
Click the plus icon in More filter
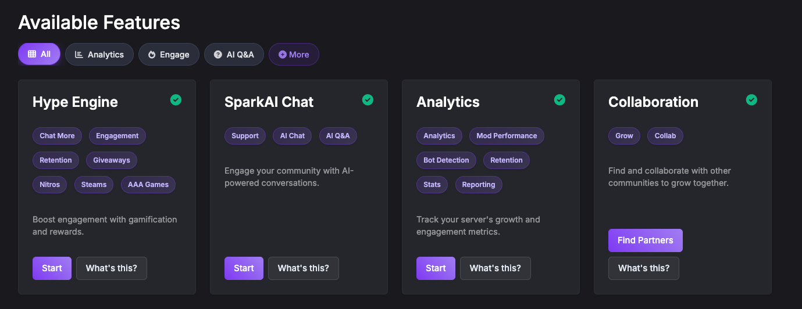pyautogui.click(x=283, y=55)
